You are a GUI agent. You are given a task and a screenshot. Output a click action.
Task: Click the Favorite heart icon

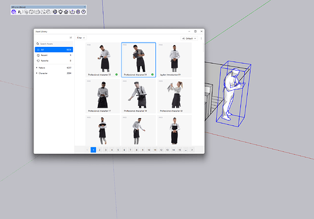tap(38, 61)
